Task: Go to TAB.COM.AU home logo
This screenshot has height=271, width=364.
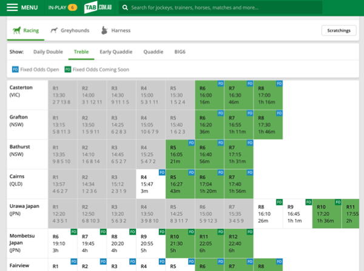Action: [x=98, y=7]
